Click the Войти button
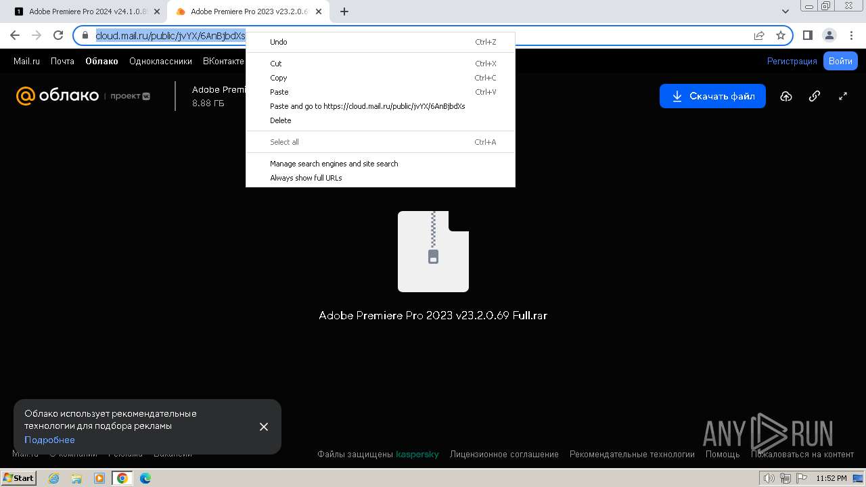Viewport: 866px width, 487px height. pos(840,61)
